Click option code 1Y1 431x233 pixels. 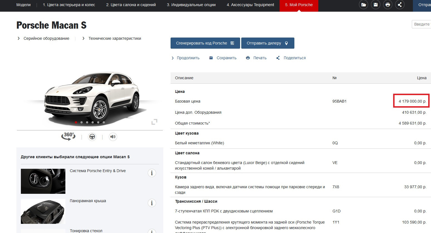click(x=336, y=222)
